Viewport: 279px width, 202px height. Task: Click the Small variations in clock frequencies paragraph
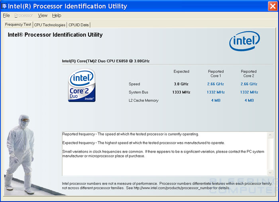[163, 154]
